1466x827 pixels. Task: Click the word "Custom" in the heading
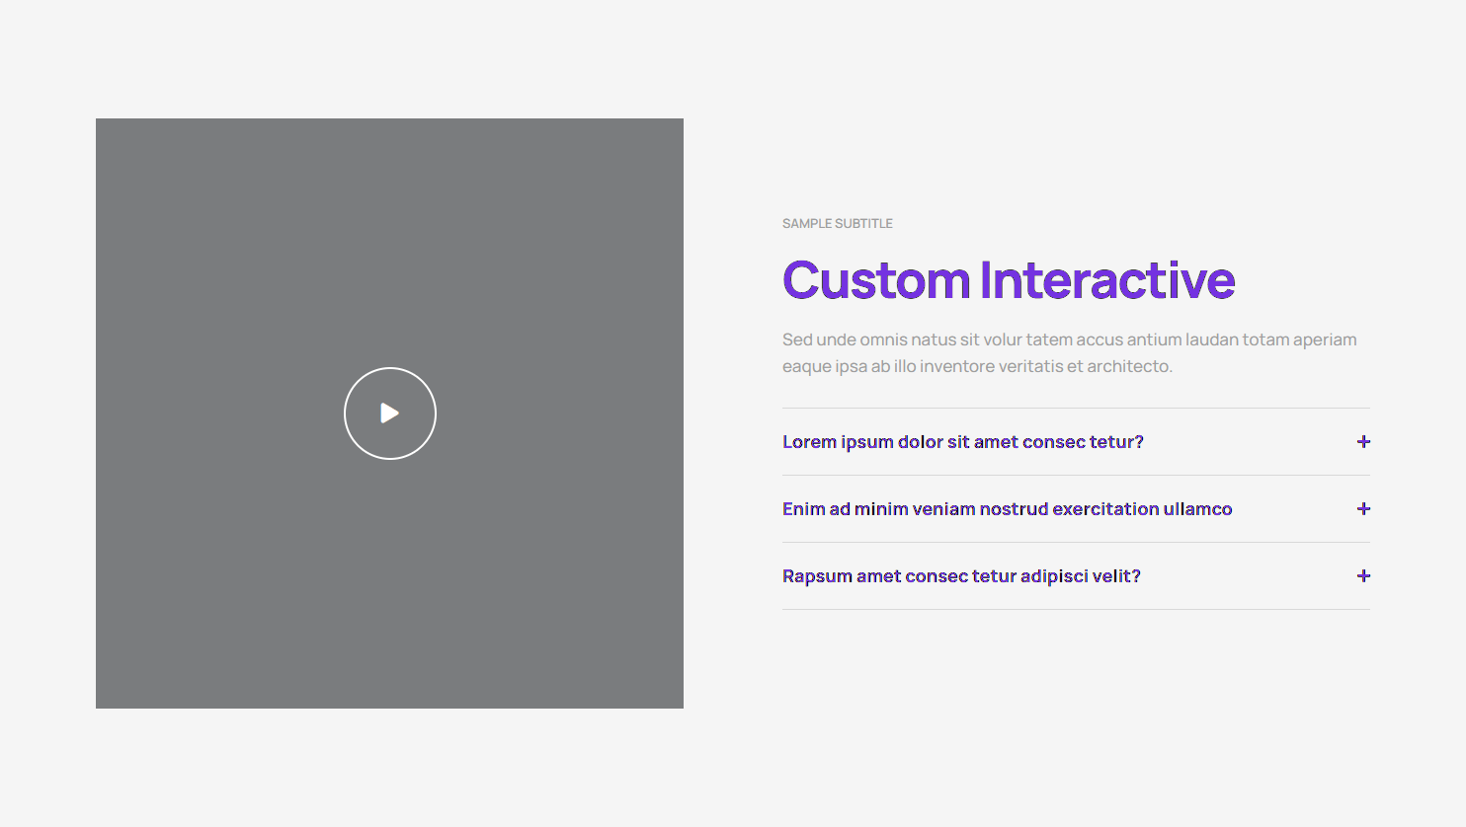(x=875, y=280)
